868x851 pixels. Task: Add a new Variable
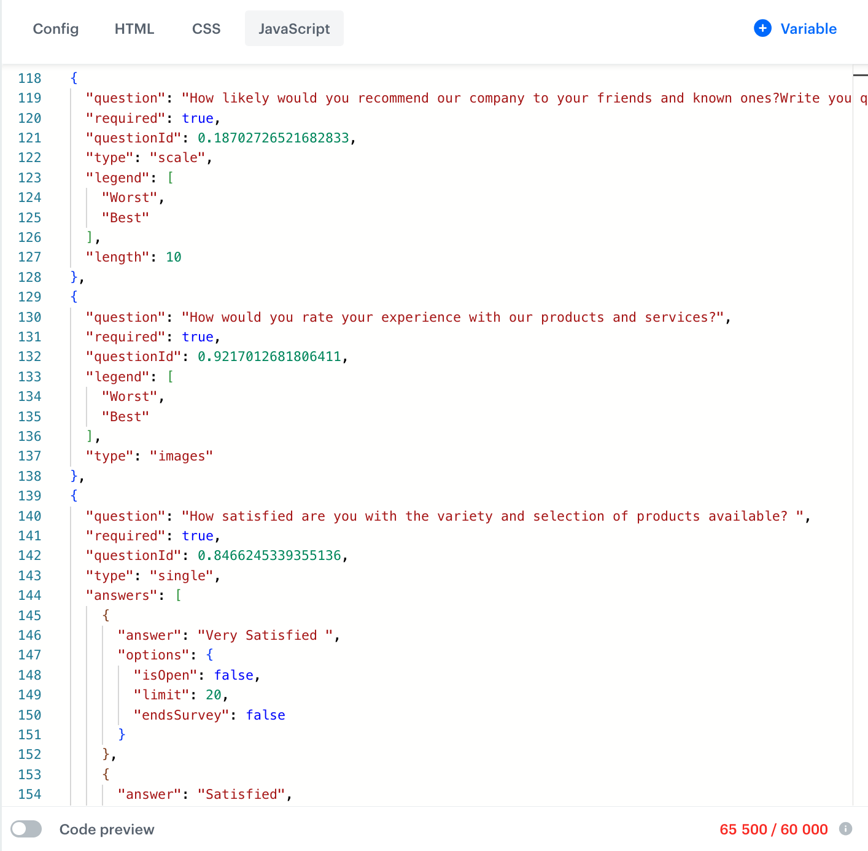point(795,28)
